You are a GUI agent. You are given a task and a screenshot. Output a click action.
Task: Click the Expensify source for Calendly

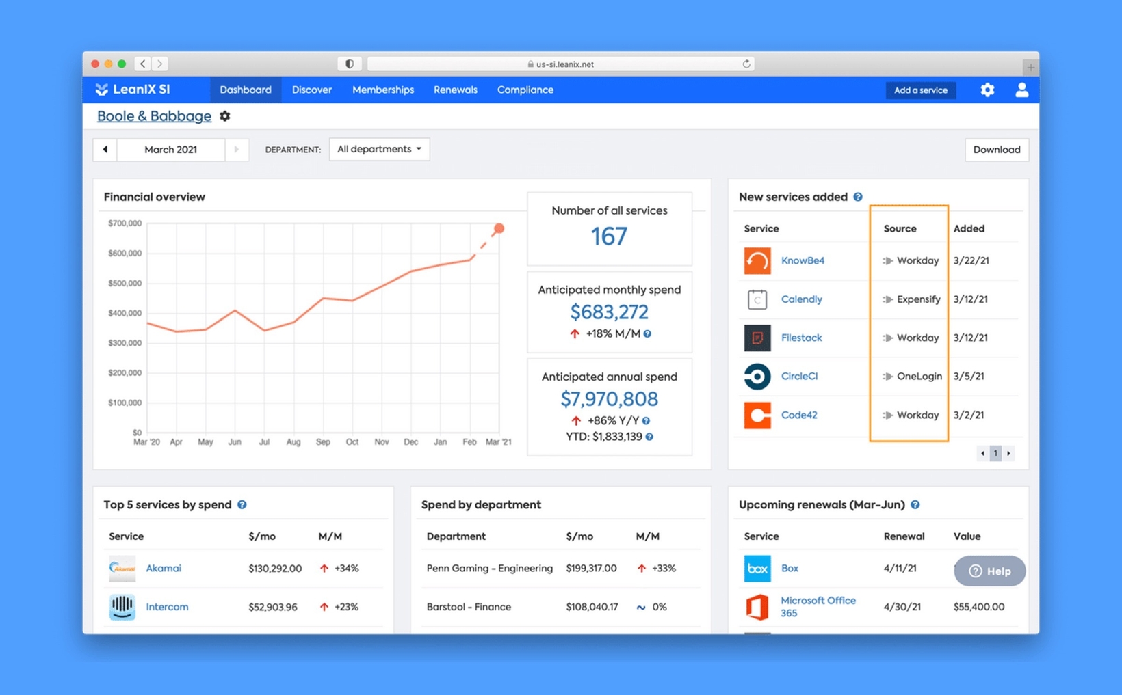point(919,299)
